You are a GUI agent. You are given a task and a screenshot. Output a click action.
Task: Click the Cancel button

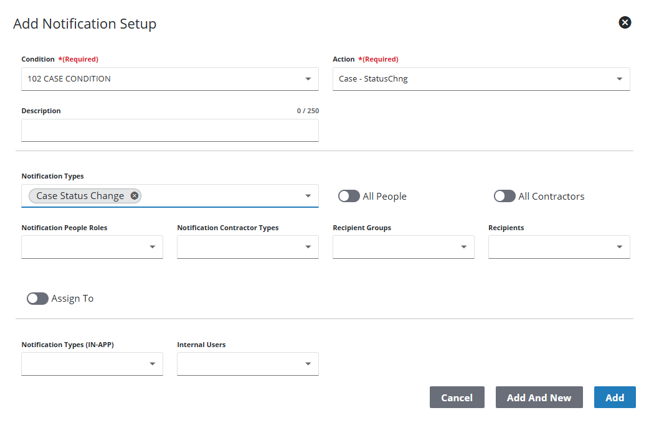pos(457,397)
